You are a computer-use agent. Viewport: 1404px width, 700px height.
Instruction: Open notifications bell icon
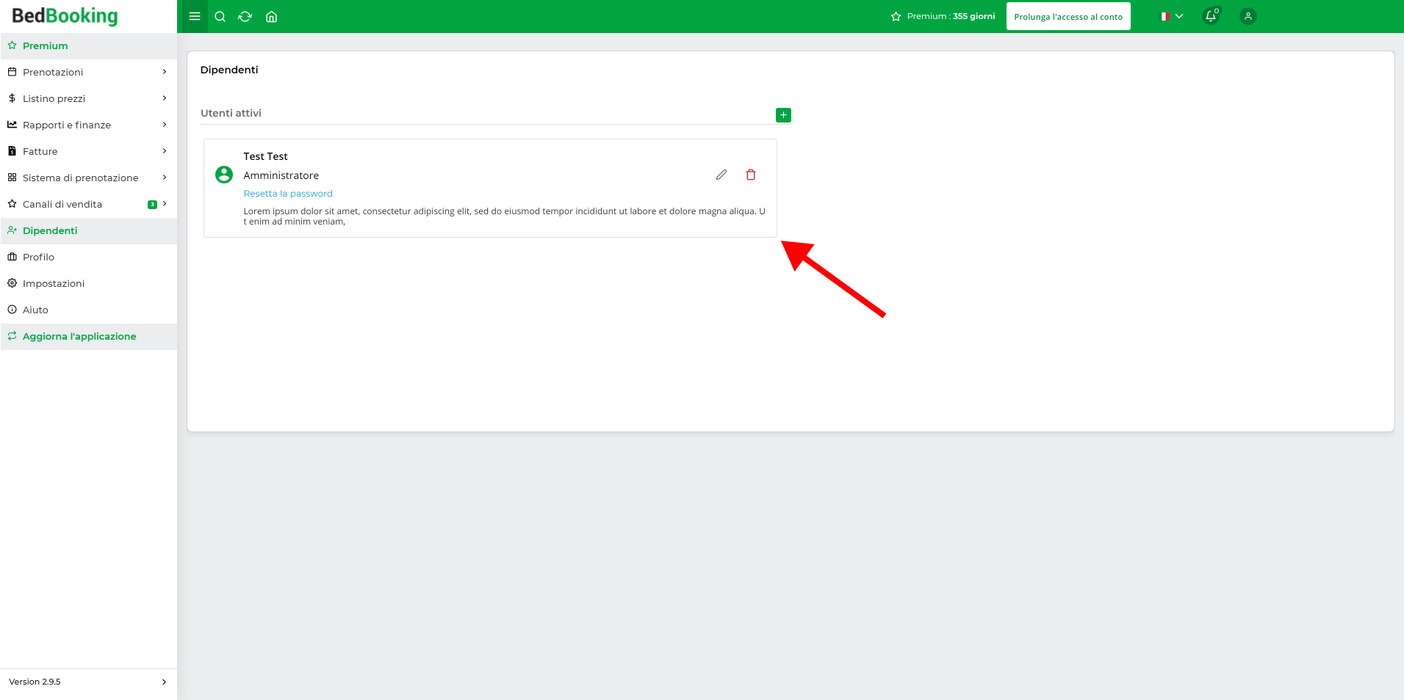coord(1211,16)
